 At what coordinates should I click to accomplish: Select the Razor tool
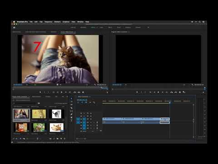point(71,108)
